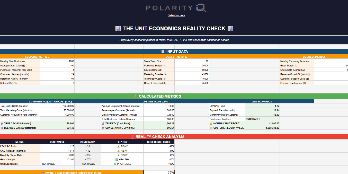This screenshot has width=348, height=174.
Task: Open the Polarityiq.com link
Action: (x=176, y=15)
